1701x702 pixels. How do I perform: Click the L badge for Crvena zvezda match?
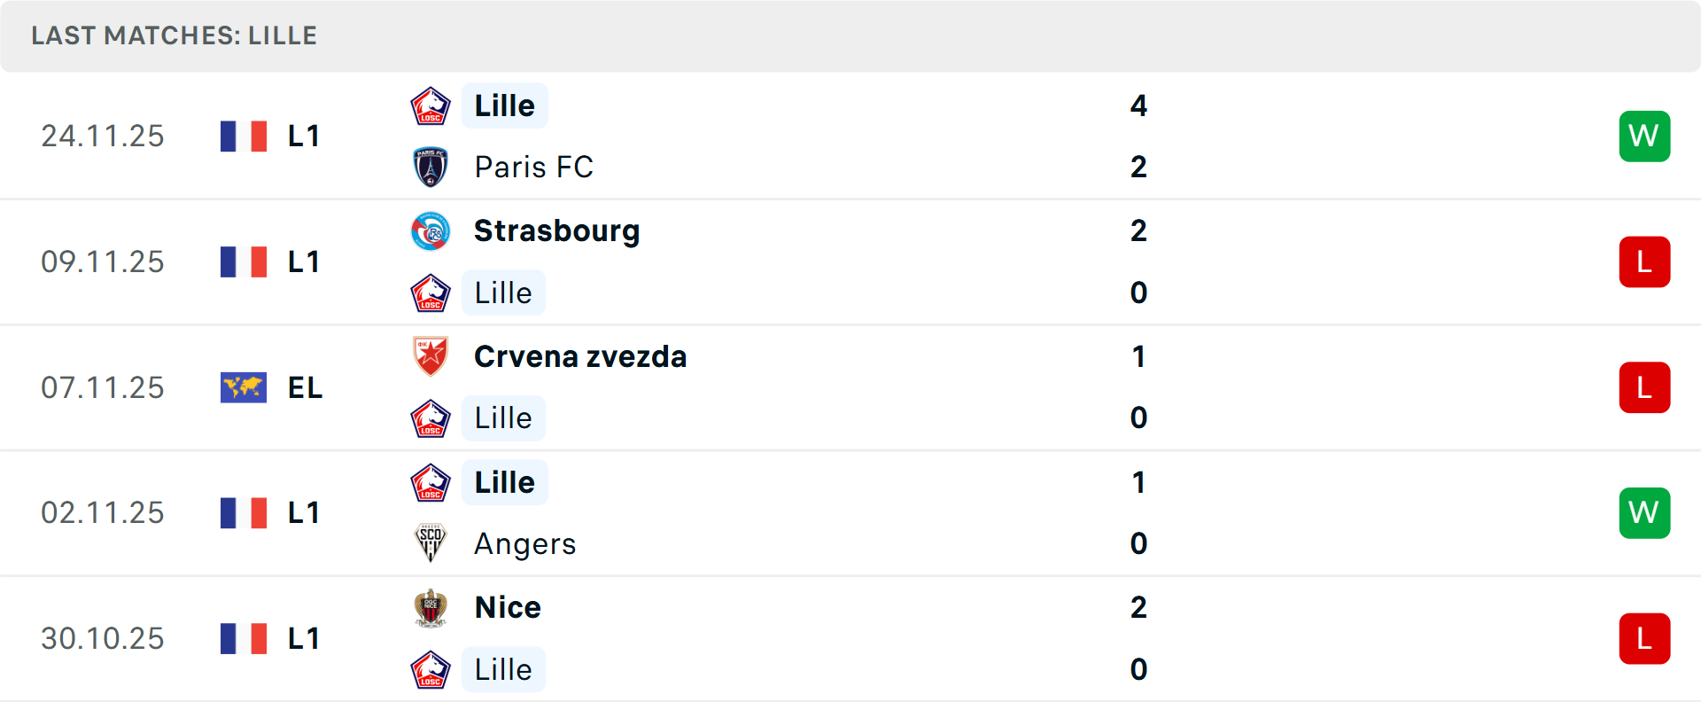[x=1644, y=387]
